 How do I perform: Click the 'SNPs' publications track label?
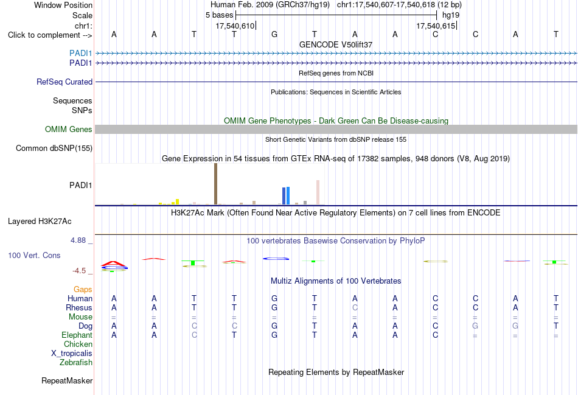click(82, 110)
